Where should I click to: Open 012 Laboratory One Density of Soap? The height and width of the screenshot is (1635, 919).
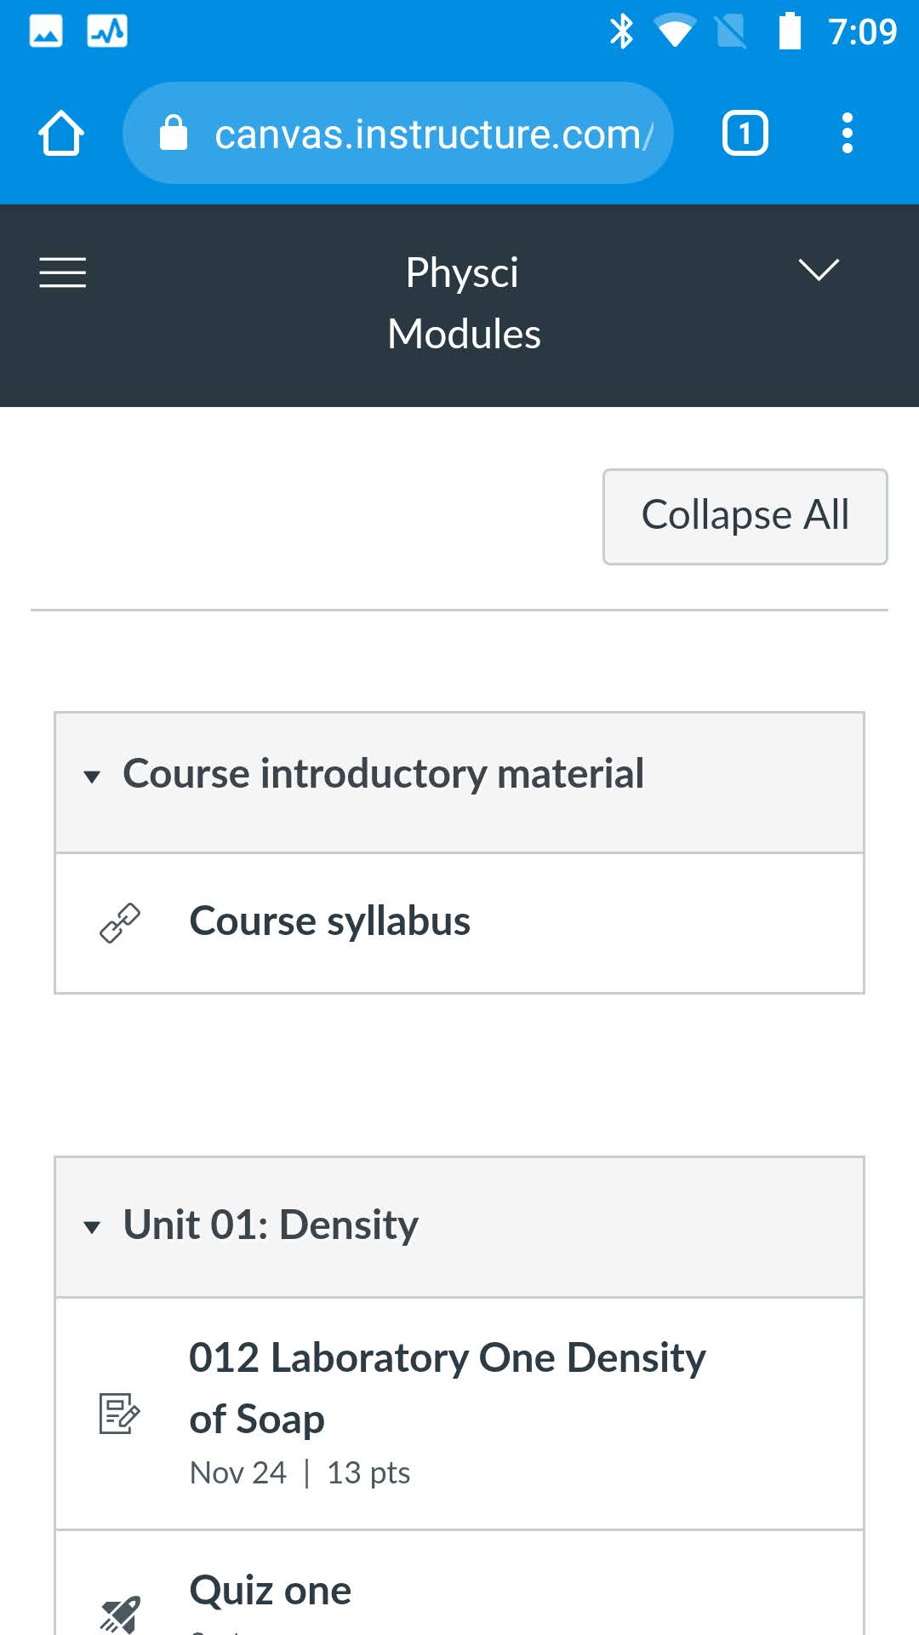coord(447,1388)
